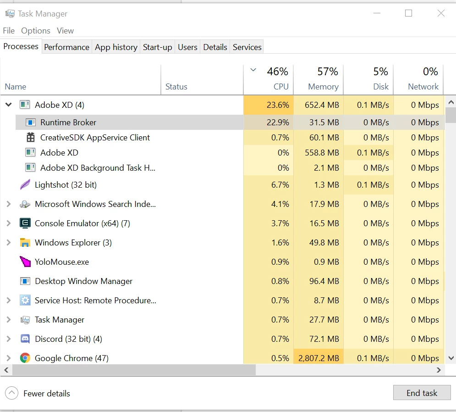456x412 pixels.
Task: Sort by the Network column header
Action: [418, 79]
